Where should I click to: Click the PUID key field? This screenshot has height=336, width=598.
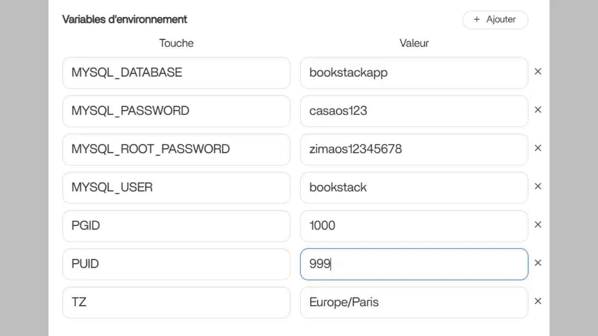point(176,264)
